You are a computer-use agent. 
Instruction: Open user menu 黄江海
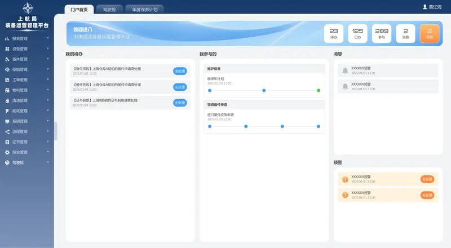[x=432, y=7]
